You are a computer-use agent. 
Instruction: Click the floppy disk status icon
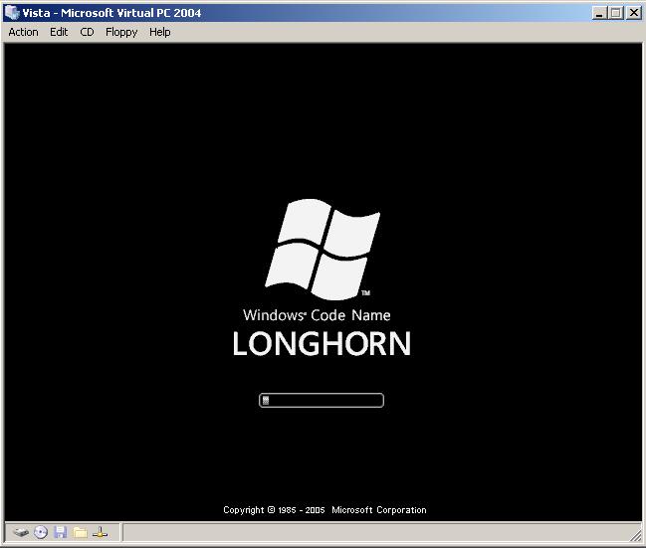[61, 532]
